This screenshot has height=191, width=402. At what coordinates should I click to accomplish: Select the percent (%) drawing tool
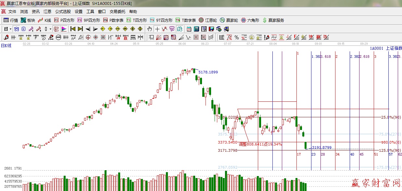237,37
